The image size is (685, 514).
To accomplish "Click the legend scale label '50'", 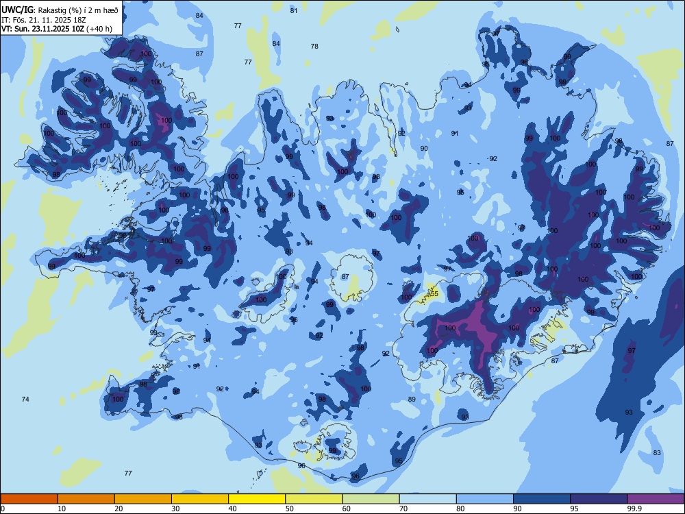I will (290, 509).
